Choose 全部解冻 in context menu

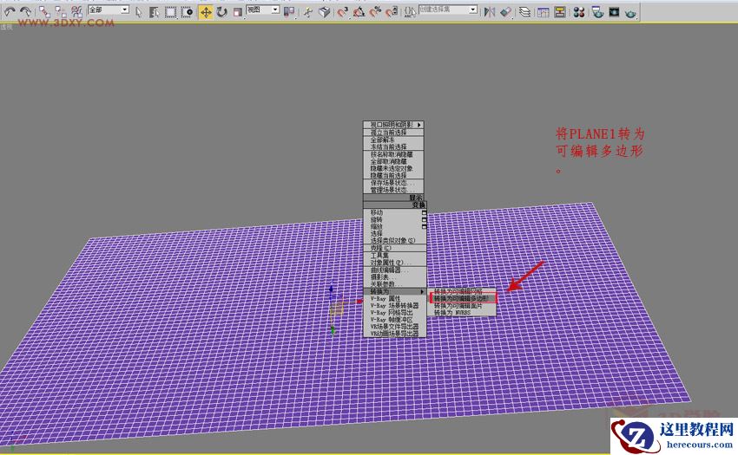point(393,140)
